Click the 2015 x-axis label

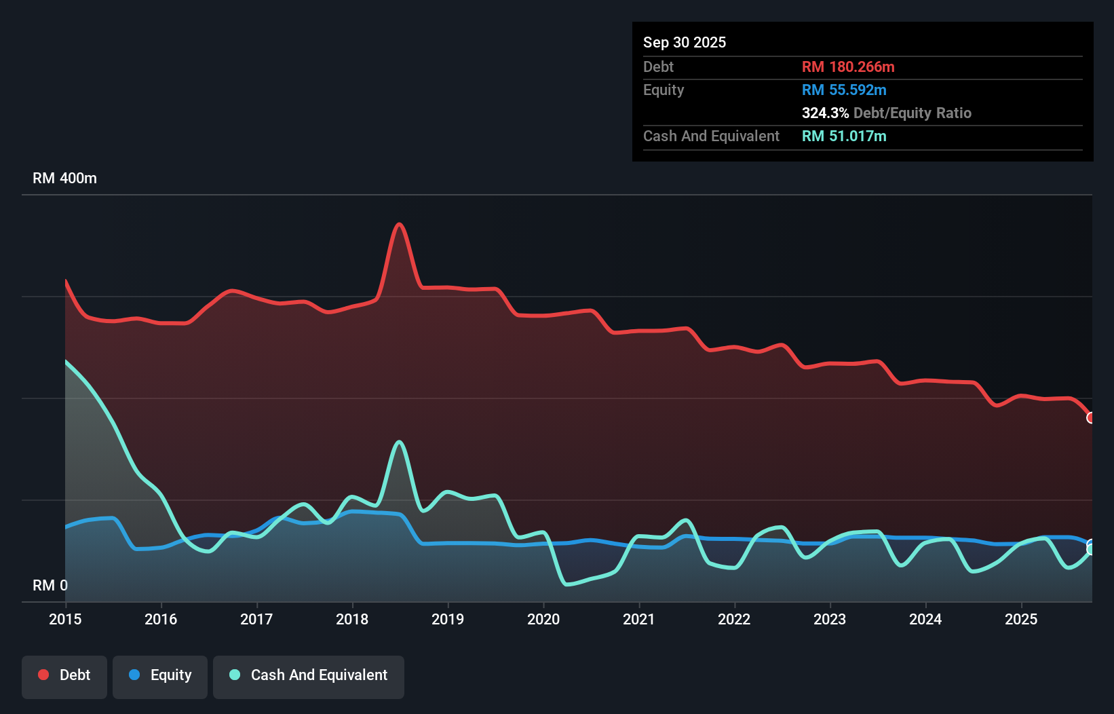65,619
